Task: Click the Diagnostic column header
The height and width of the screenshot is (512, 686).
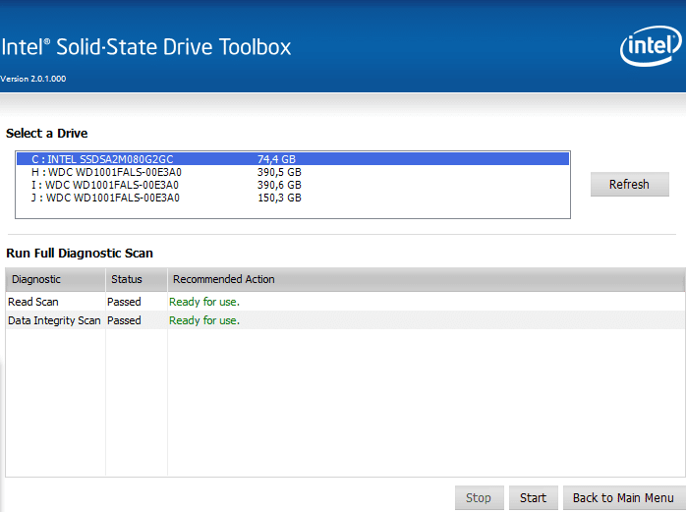Action: [x=56, y=279]
